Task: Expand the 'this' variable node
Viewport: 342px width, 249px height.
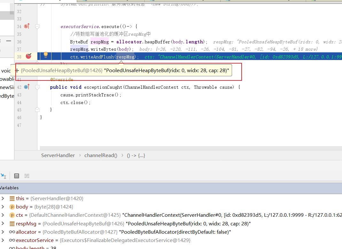Action: [3, 198]
